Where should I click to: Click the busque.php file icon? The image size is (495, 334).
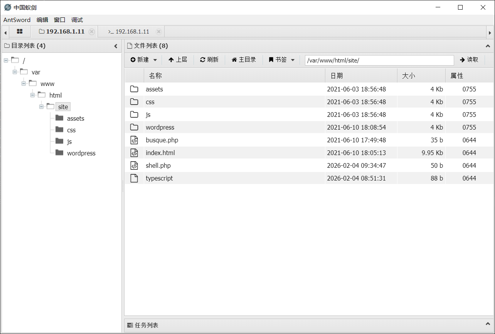tap(134, 140)
